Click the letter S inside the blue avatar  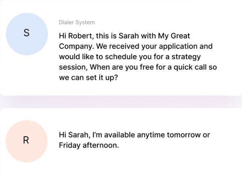[27, 33]
